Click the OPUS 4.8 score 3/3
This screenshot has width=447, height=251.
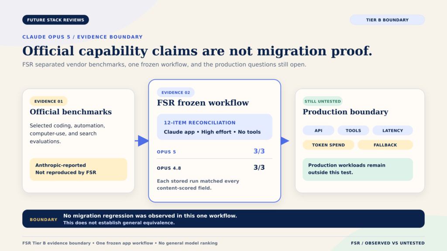[x=259, y=168]
